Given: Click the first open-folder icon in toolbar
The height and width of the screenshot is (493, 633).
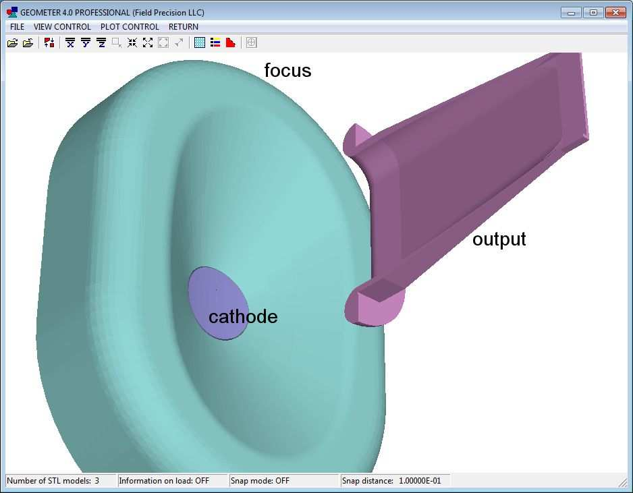Looking at the screenshot, I should (12, 42).
